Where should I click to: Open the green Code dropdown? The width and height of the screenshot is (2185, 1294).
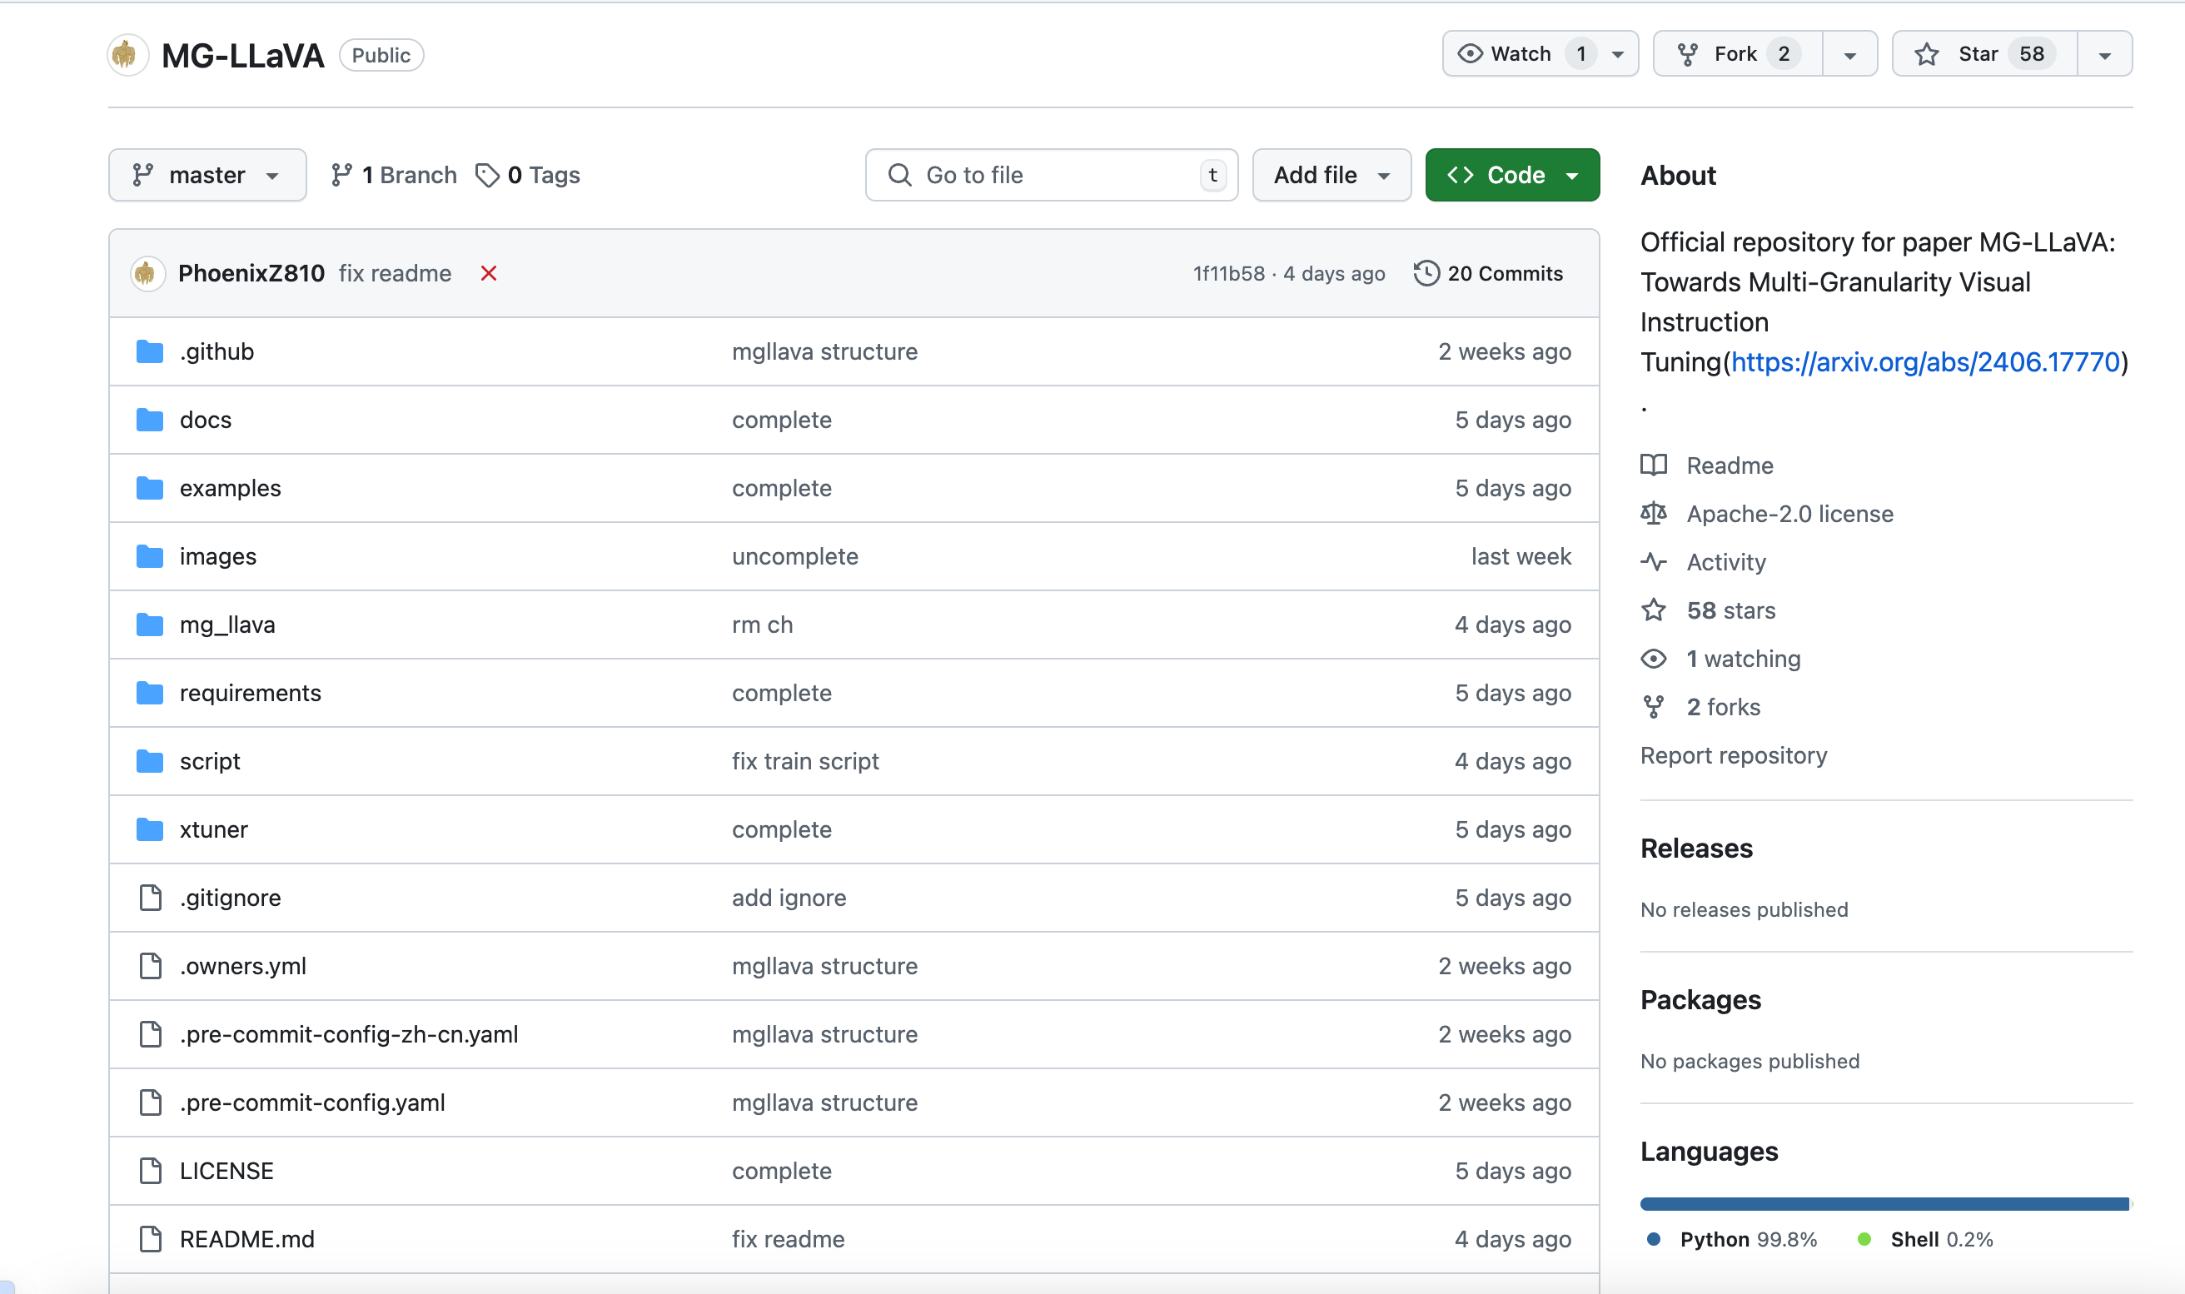(1511, 175)
